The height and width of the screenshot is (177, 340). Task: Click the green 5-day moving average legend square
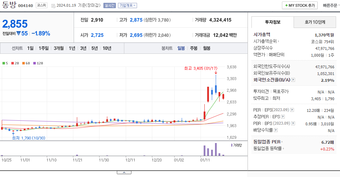pos(4,63)
